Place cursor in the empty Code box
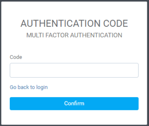The height and width of the screenshot is (126, 149). click(74, 70)
